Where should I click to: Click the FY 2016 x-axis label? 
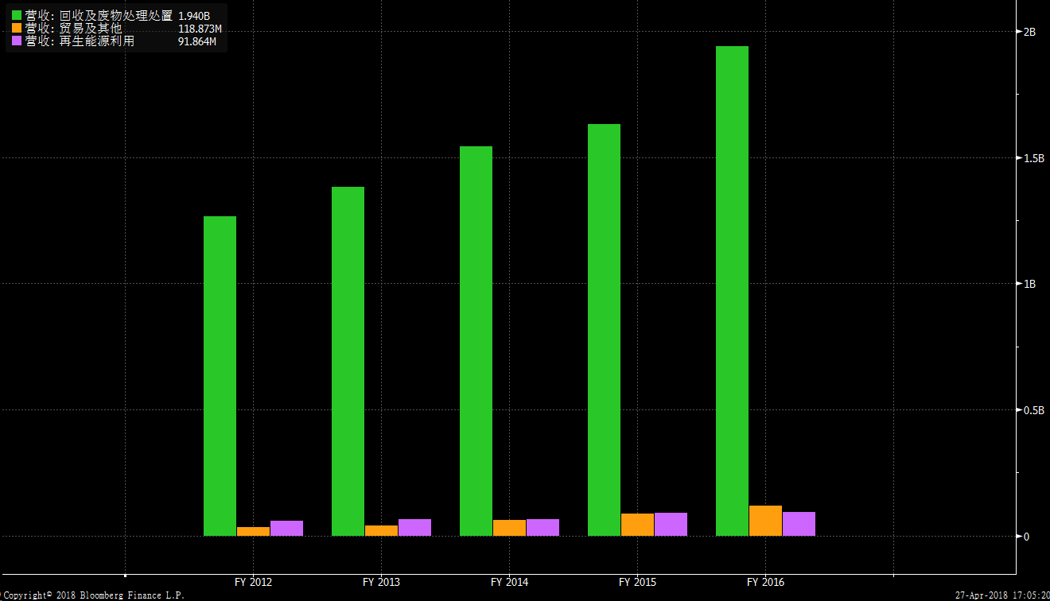coord(765,583)
